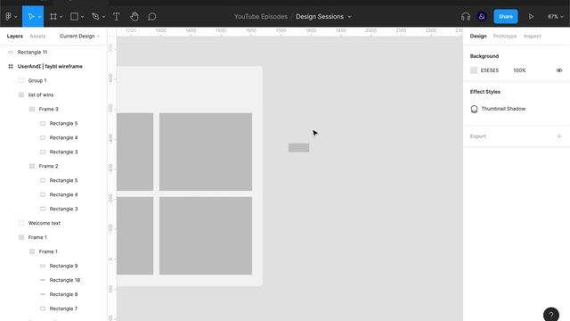This screenshot has width=570, height=321.
Task: Switch to the Inspect tab
Action: click(x=533, y=36)
